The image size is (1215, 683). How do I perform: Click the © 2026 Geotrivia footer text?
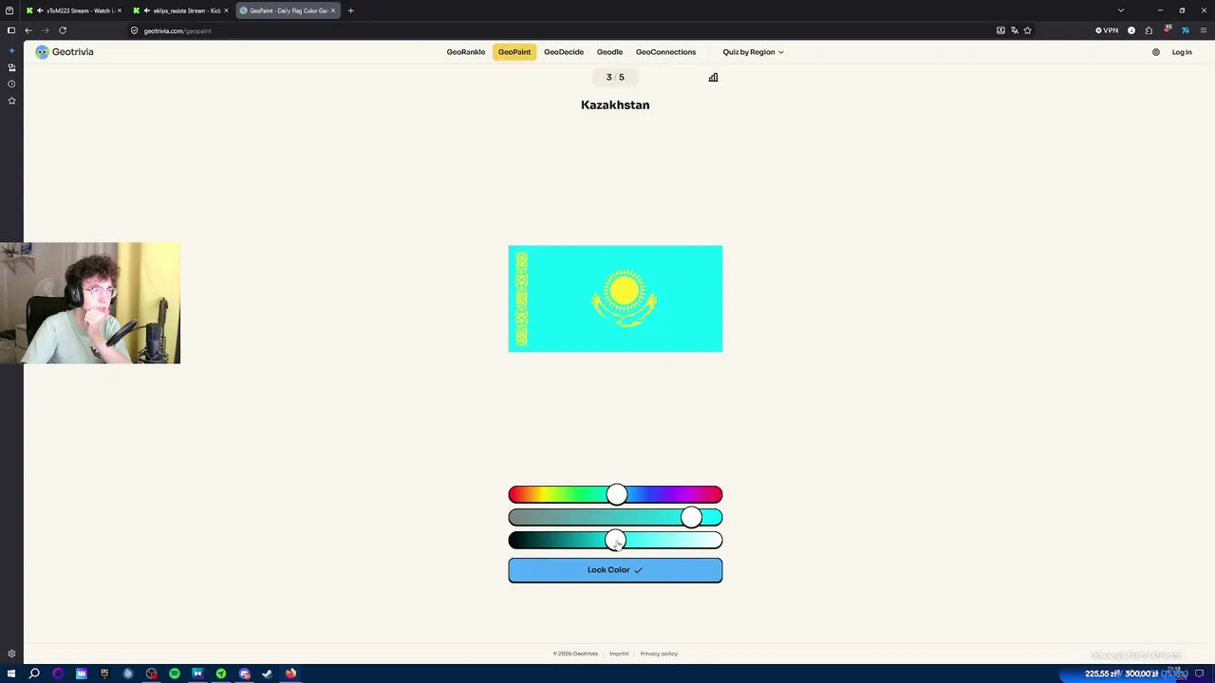pyautogui.click(x=575, y=654)
